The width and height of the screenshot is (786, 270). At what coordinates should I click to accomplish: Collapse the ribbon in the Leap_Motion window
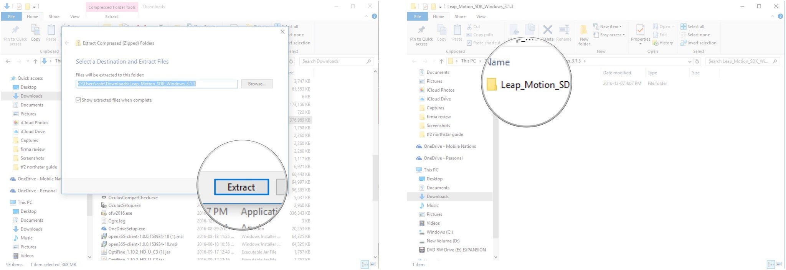(772, 16)
